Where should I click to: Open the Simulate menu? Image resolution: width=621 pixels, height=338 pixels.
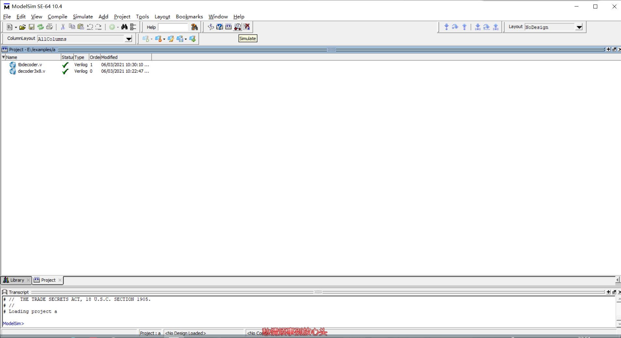point(83,17)
